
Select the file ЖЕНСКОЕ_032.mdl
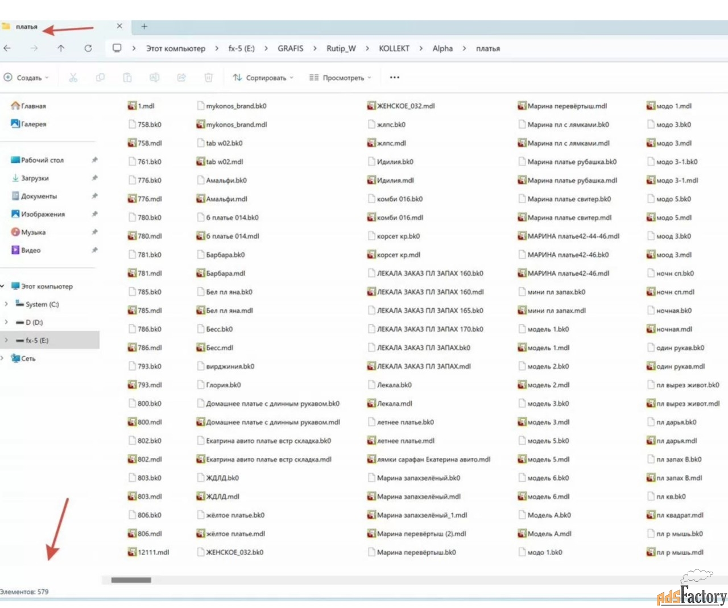pyautogui.click(x=406, y=106)
